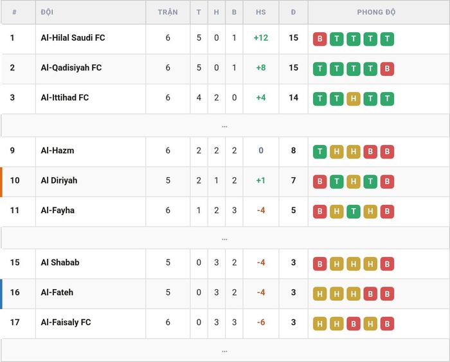450x362 pixels.
Task: Click Al Shabab's first red B badge
Action: point(319,263)
